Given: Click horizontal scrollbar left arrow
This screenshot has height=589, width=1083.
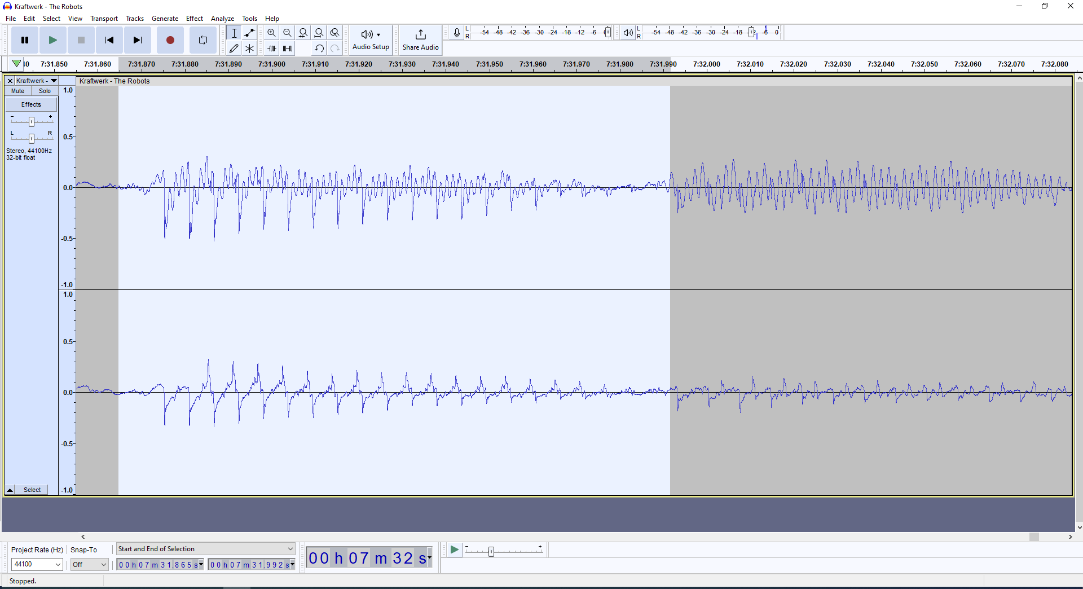Looking at the screenshot, I should pyautogui.click(x=83, y=537).
